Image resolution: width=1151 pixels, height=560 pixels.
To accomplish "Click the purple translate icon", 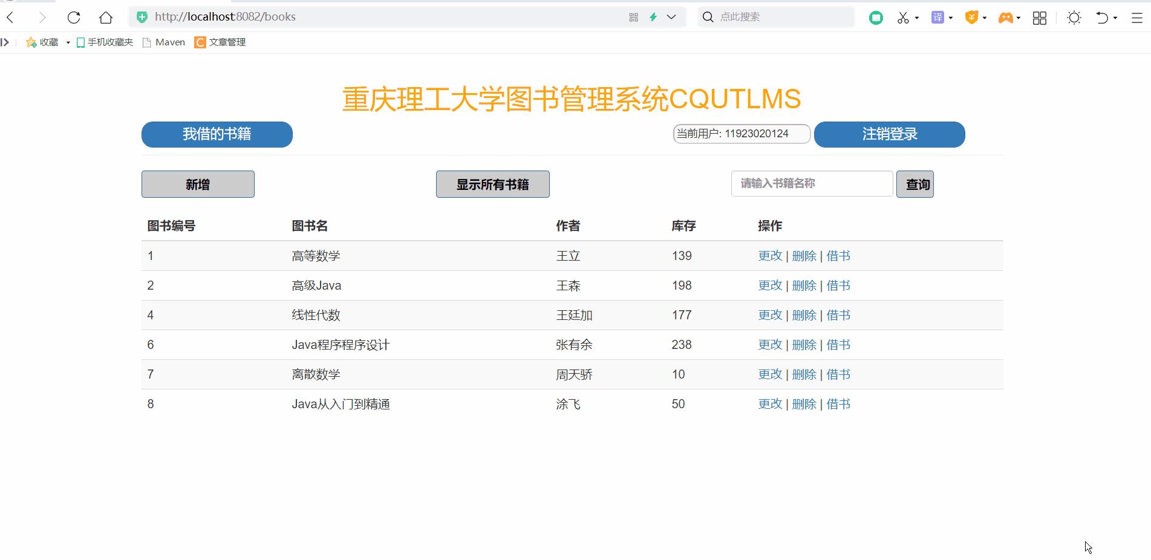I will pyautogui.click(x=937, y=18).
